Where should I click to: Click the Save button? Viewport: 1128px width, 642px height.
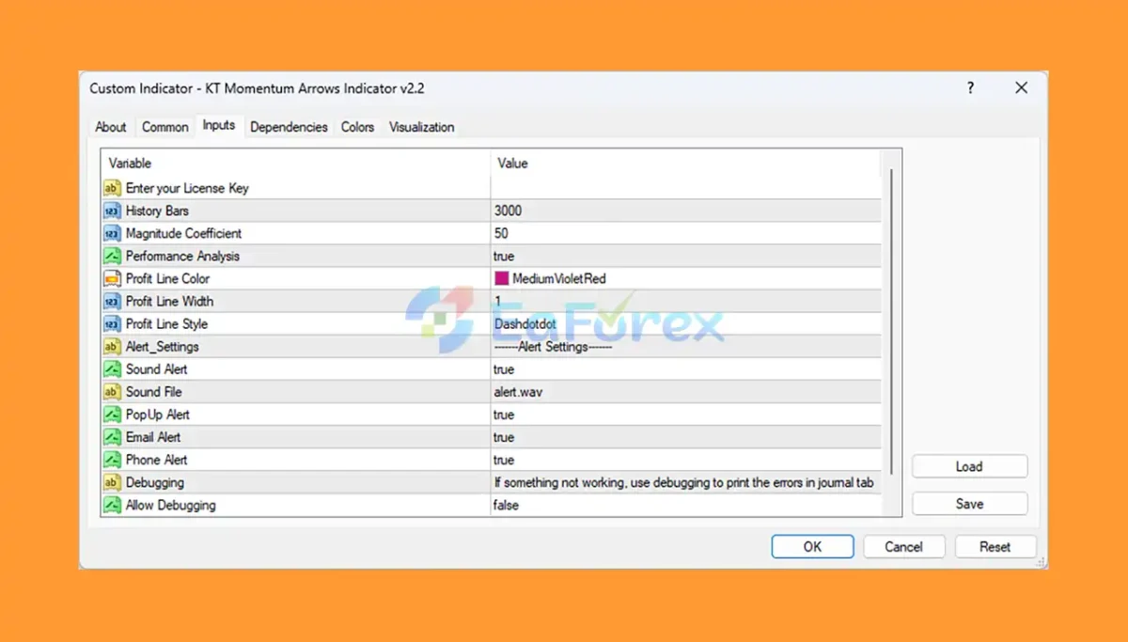pos(969,504)
